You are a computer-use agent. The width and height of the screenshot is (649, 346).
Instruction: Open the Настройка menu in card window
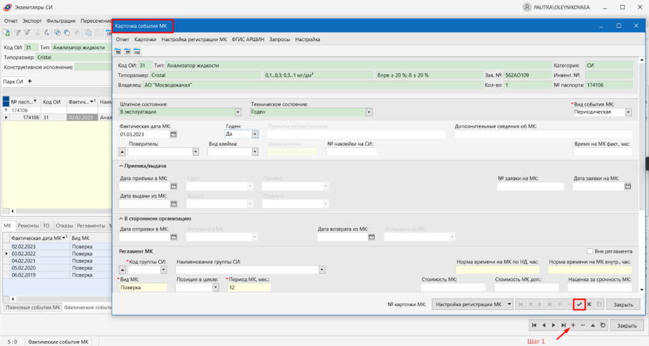307,39
